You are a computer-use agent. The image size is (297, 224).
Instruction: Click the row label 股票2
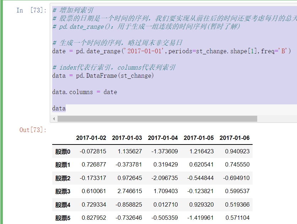(63, 178)
